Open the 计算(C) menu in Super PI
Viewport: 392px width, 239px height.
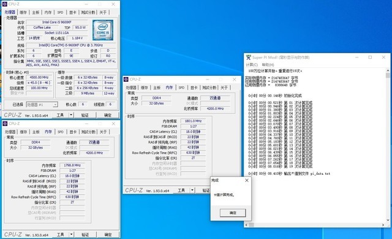[252, 65]
